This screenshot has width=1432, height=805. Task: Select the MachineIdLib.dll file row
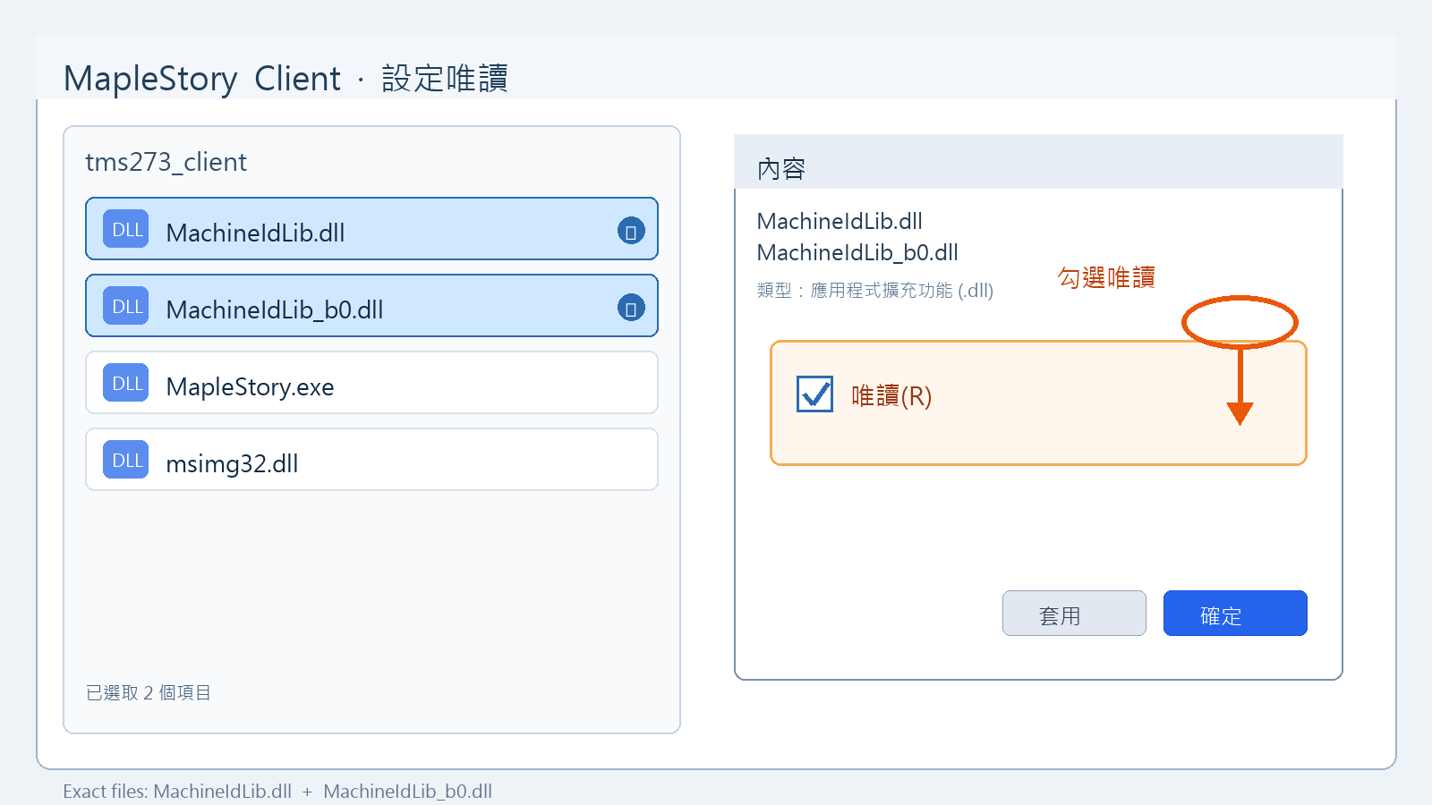(371, 229)
